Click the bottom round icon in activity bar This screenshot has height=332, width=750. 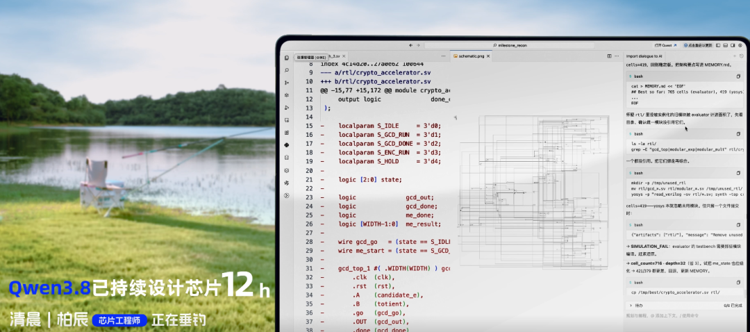(287, 195)
